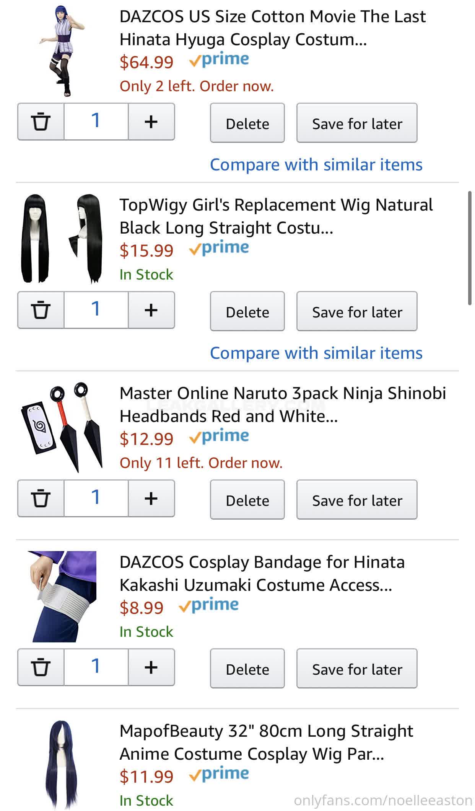Increase quantity of TopWigy black wig
This screenshot has width=475, height=811.
[151, 310]
